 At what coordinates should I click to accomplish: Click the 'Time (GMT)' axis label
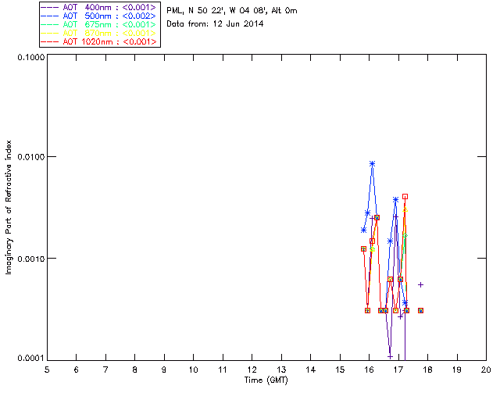click(x=266, y=380)
